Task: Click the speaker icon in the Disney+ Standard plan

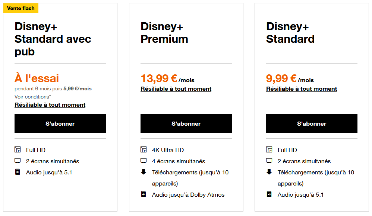Action: click(269, 194)
